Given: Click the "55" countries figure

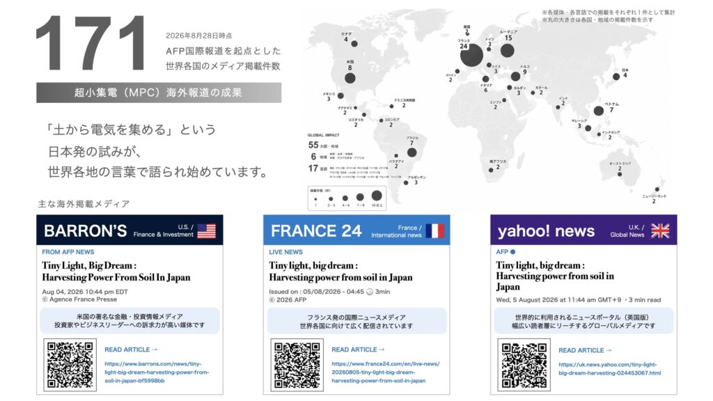Looking at the screenshot, I should point(313,145).
